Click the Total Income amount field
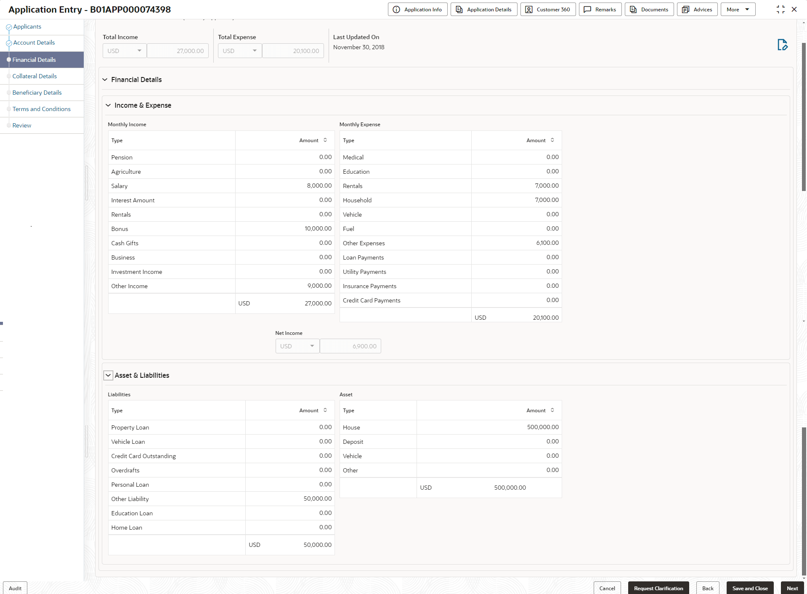The image size is (807, 594). pos(178,51)
